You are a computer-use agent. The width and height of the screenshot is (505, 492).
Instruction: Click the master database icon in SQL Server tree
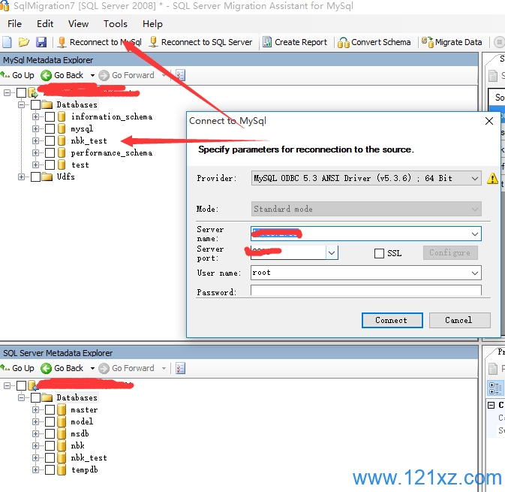click(62, 409)
